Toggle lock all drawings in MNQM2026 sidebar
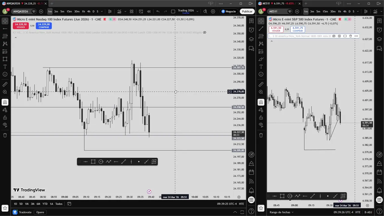This screenshot has width=384, height=216. pyautogui.click(x=5, y=118)
